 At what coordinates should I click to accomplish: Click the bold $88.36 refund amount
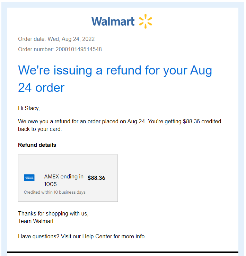[96, 178]
